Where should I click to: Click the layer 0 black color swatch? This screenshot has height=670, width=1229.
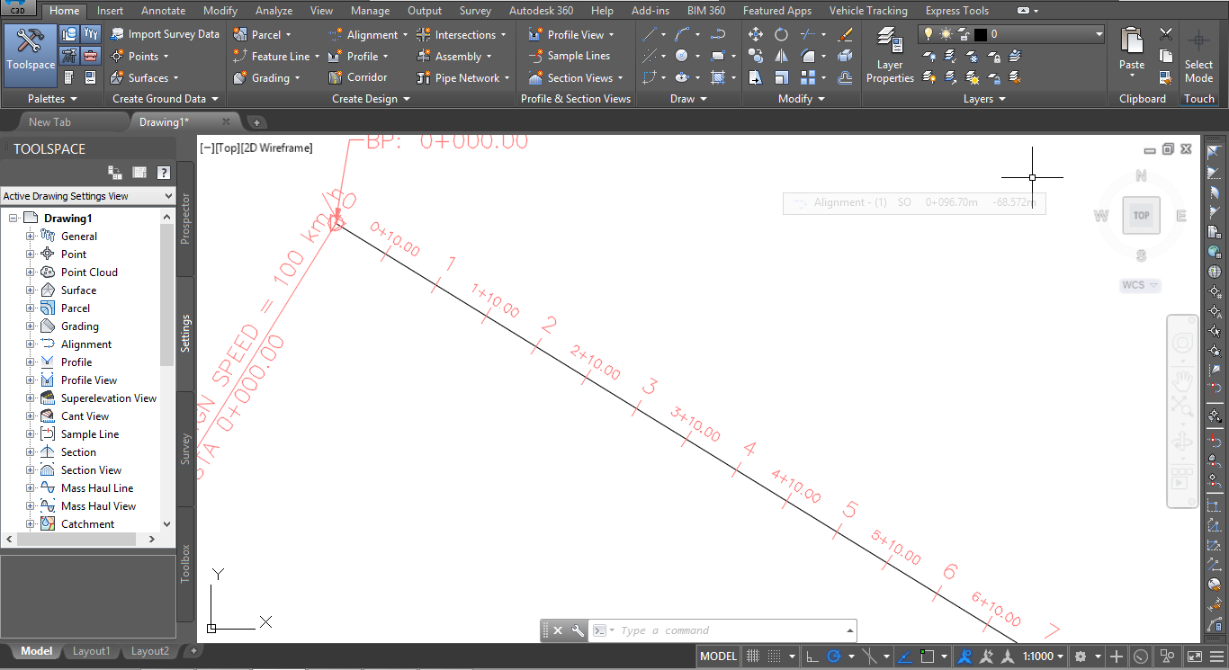pos(981,34)
